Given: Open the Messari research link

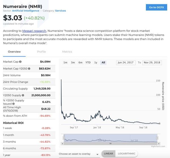Looking at the screenshot, I should click(x=34, y=31).
